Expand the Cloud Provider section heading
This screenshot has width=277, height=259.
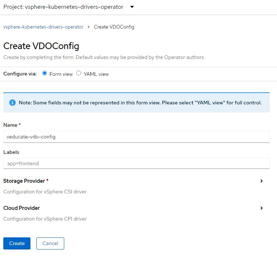[x=22, y=208]
